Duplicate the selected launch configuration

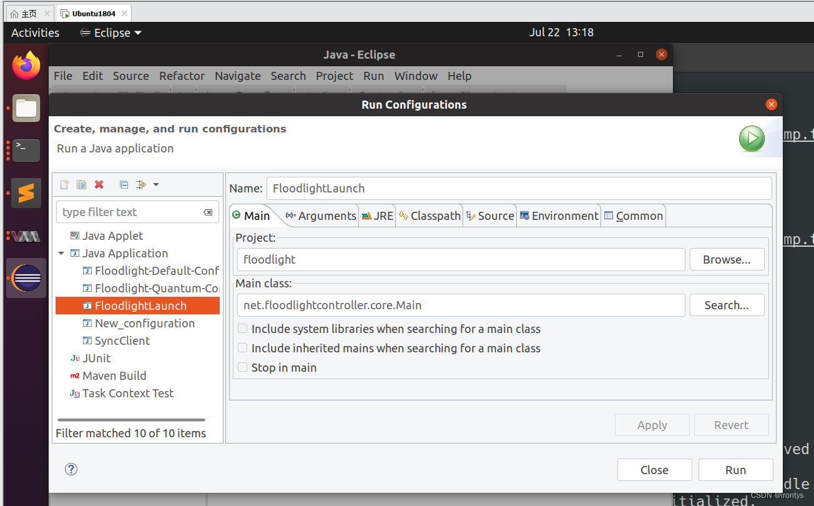pos(81,184)
